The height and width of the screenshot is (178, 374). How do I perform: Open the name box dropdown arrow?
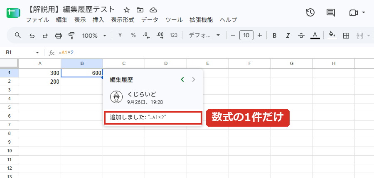tap(37, 53)
